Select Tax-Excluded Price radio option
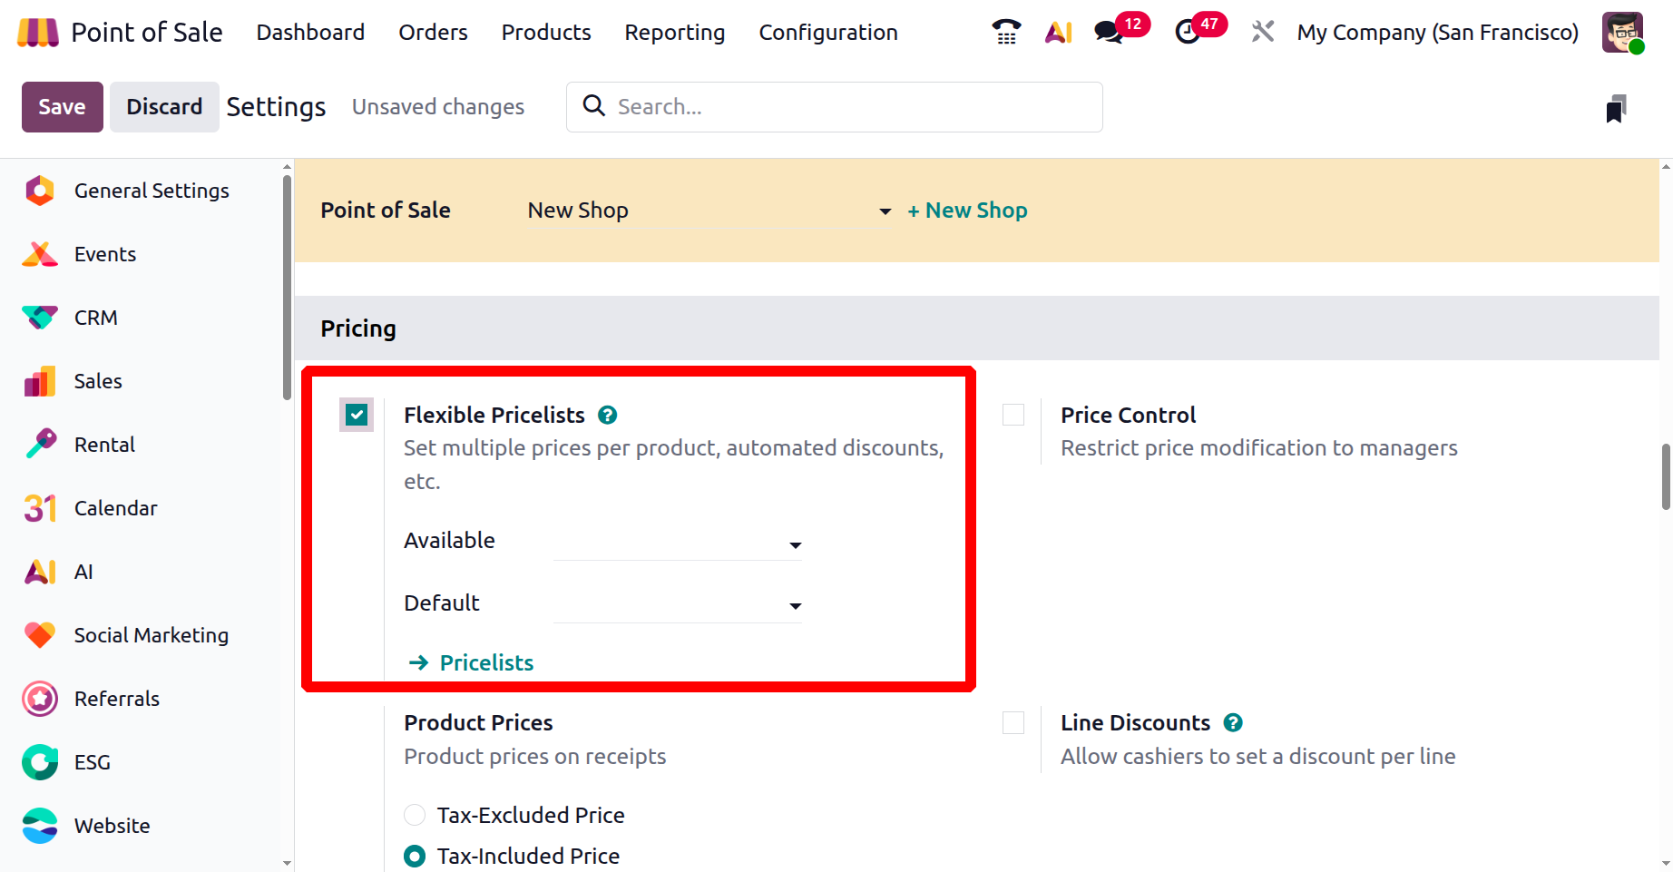The width and height of the screenshot is (1673, 872). click(x=415, y=815)
